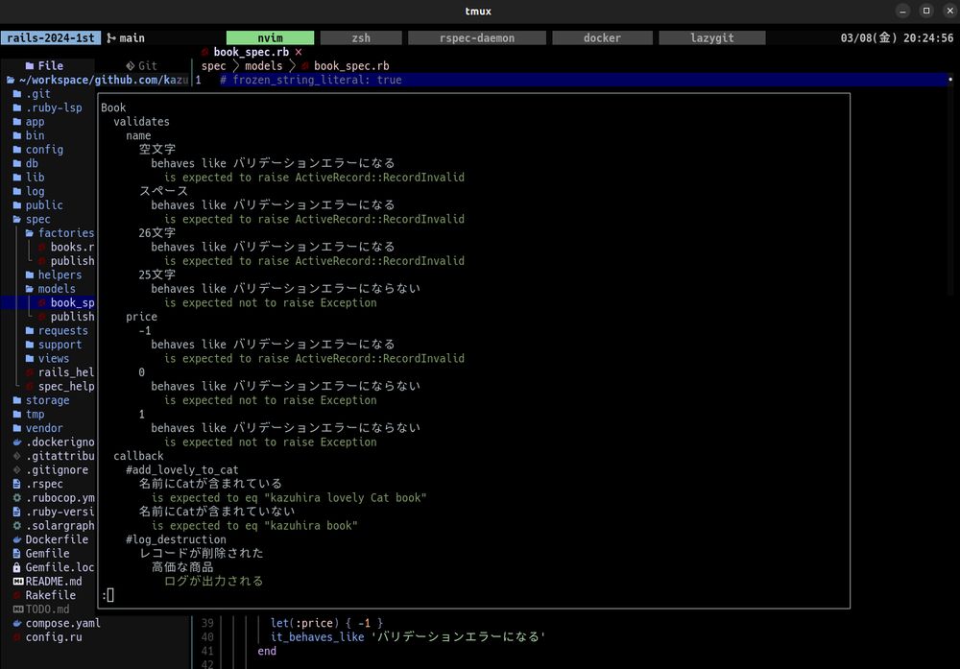Click the "#log_destruction" output line
Viewport: 960px width, 669px height.
pos(176,539)
